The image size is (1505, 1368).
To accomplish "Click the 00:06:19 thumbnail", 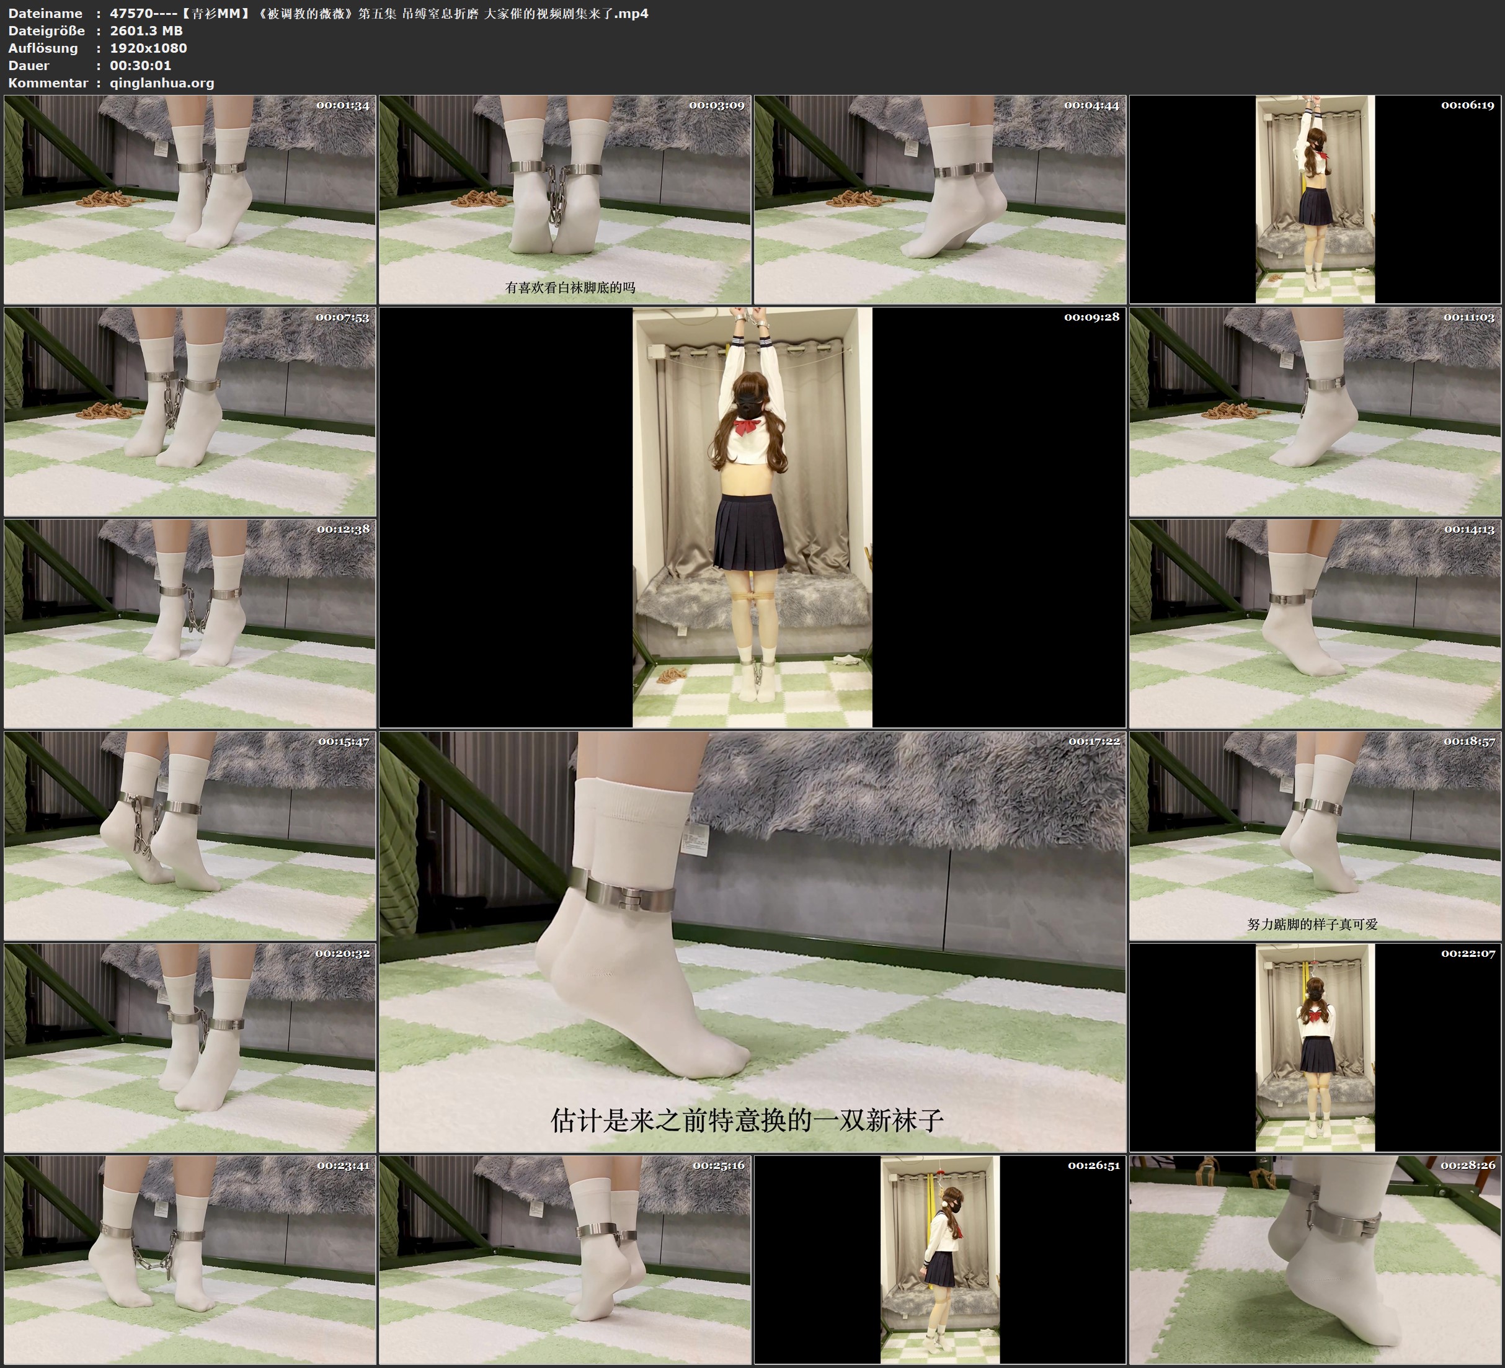I will pos(1315,200).
